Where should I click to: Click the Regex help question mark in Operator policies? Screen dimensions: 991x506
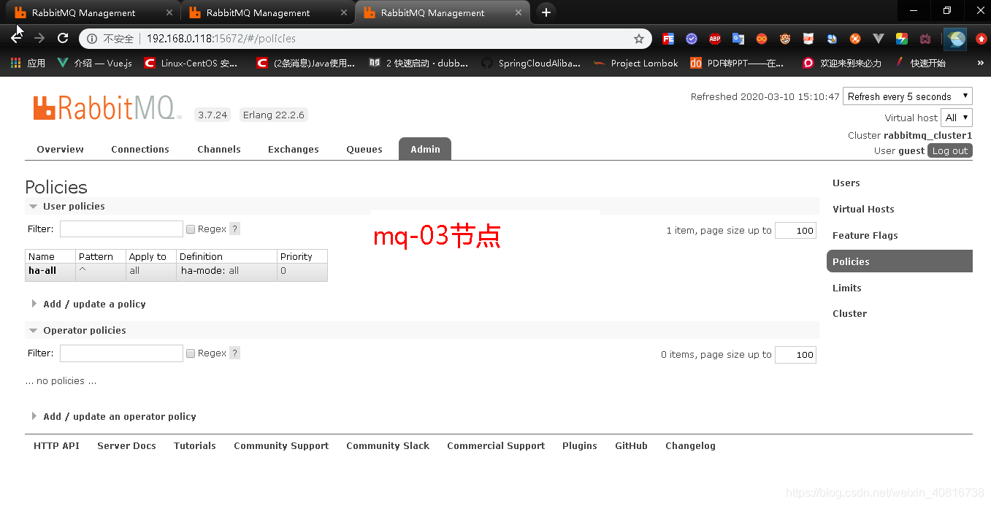(234, 353)
